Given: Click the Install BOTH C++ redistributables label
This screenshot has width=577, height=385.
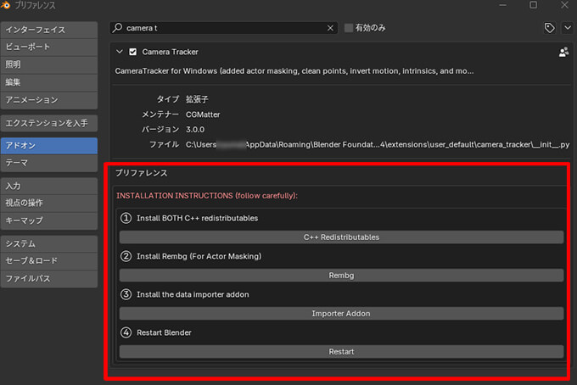Looking at the screenshot, I should (197, 219).
